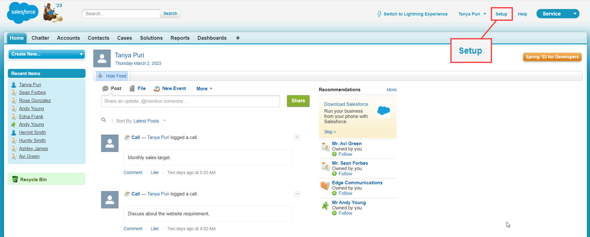This screenshot has height=237, width=590.
Task: Click contact icon beside Mr. Avi Green recommendation
Action: tap(325, 146)
